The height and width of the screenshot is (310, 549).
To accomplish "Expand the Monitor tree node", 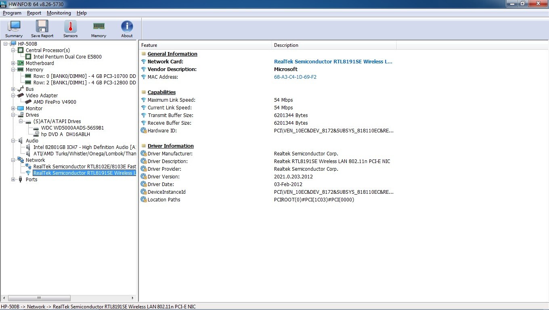I will click(13, 108).
